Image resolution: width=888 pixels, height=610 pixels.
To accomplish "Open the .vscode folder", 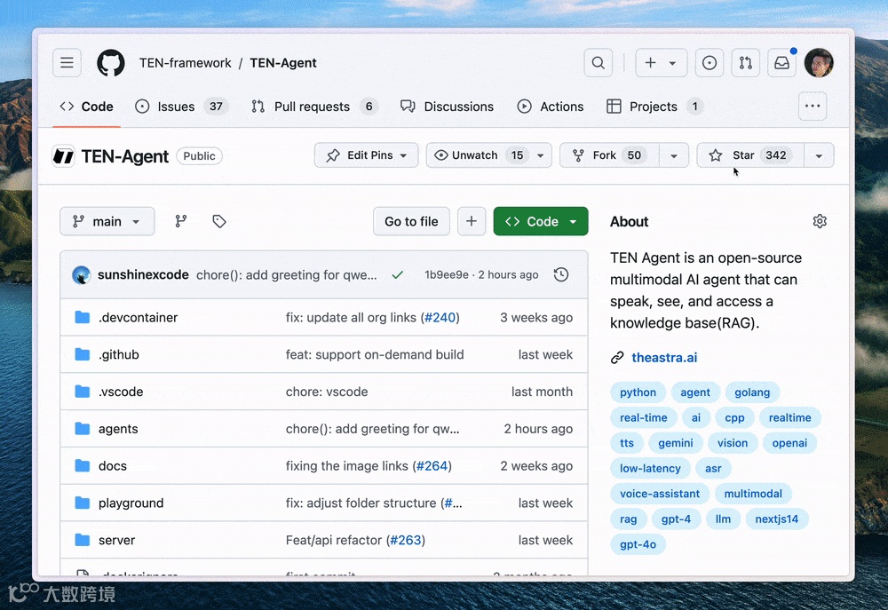I will (121, 392).
